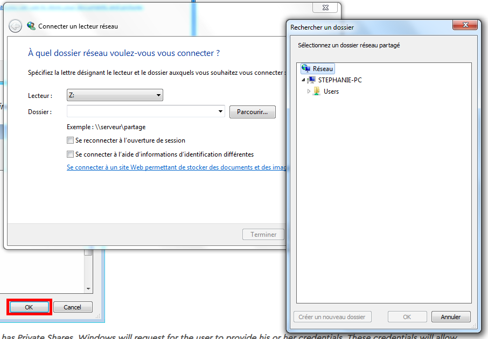Click the red-outlined OK button
Screen dimensions: 488x339
click(29, 307)
